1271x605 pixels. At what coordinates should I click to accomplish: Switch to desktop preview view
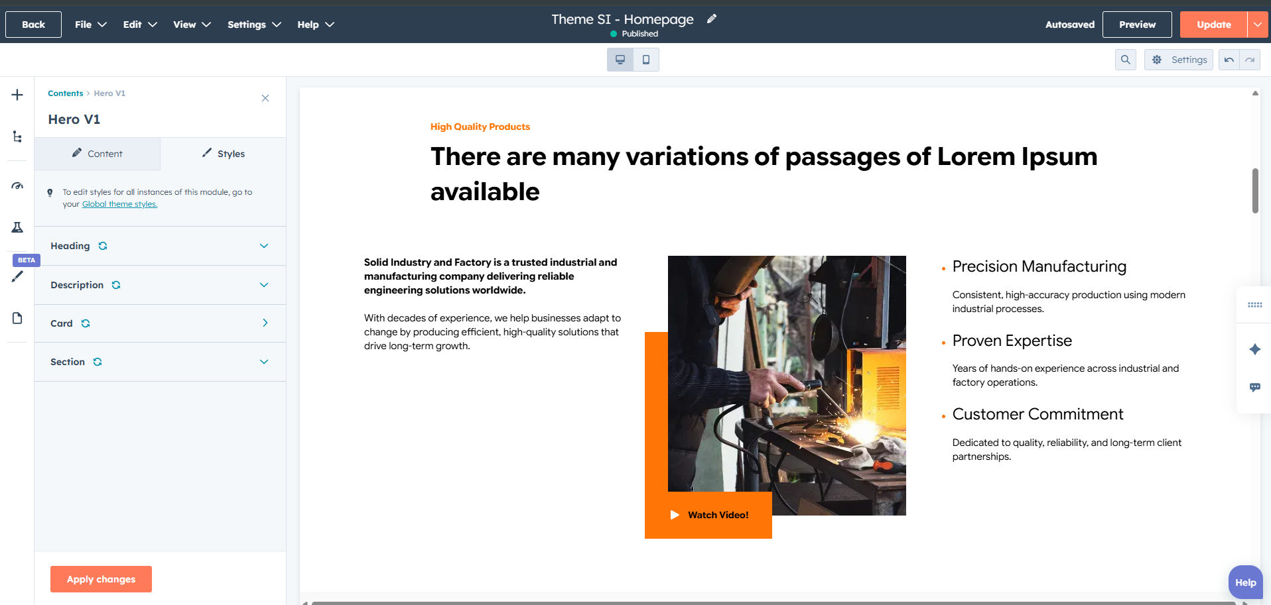click(620, 60)
